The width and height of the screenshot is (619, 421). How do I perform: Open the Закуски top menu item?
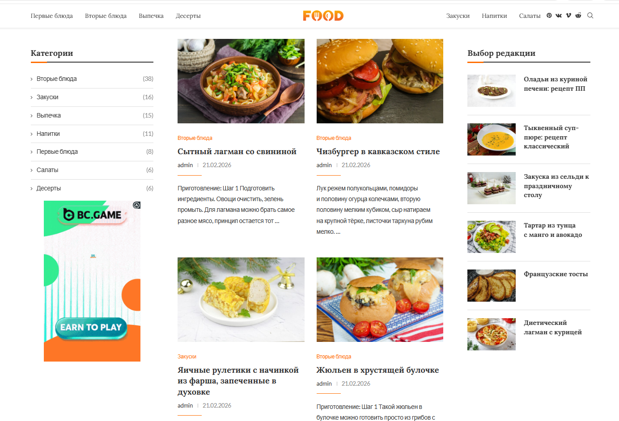(x=458, y=16)
